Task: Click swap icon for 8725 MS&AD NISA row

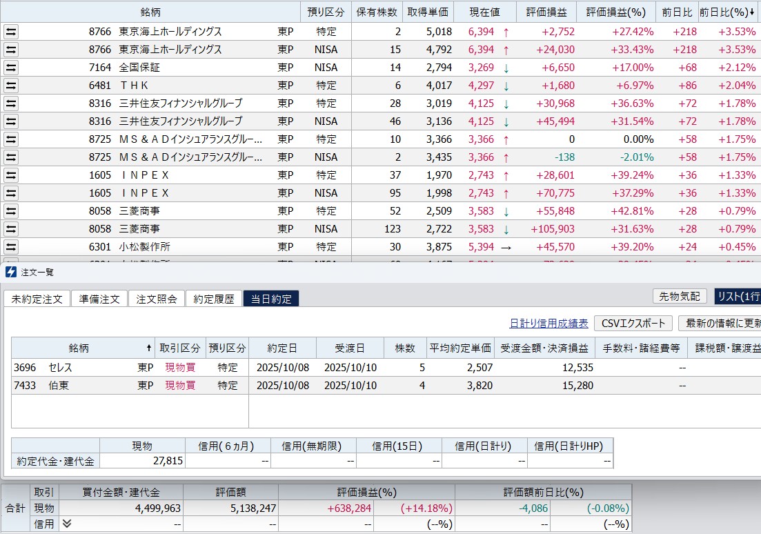Action: click(10, 158)
